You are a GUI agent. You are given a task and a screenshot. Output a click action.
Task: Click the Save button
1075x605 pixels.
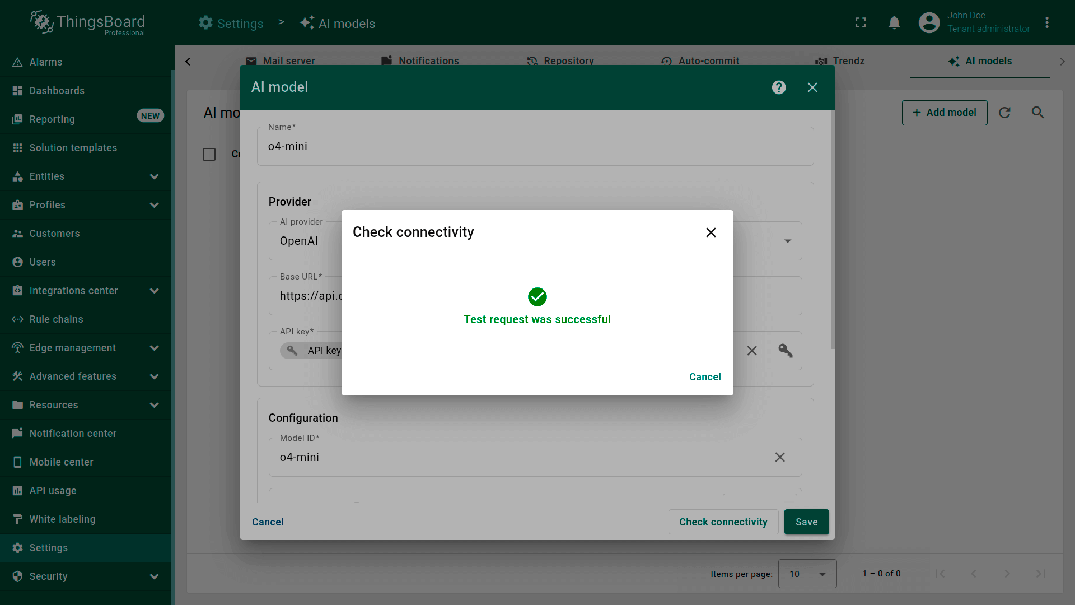pyautogui.click(x=806, y=522)
